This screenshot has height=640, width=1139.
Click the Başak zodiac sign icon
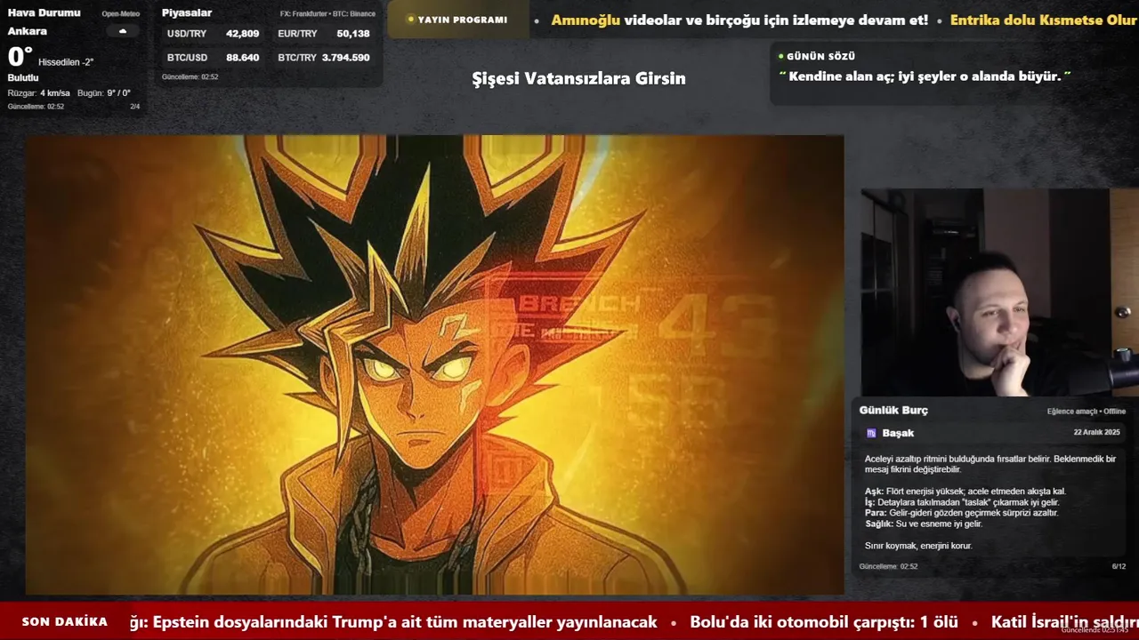871,433
